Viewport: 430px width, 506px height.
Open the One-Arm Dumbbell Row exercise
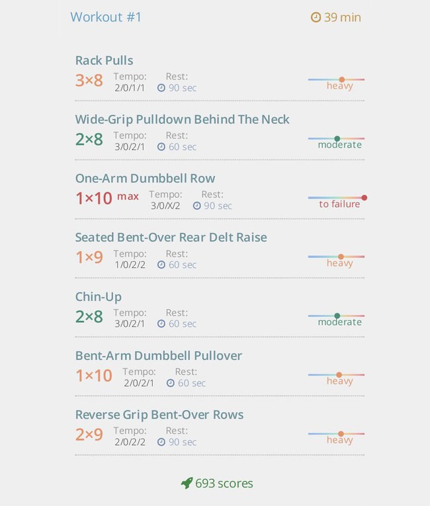(x=145, y=179)
